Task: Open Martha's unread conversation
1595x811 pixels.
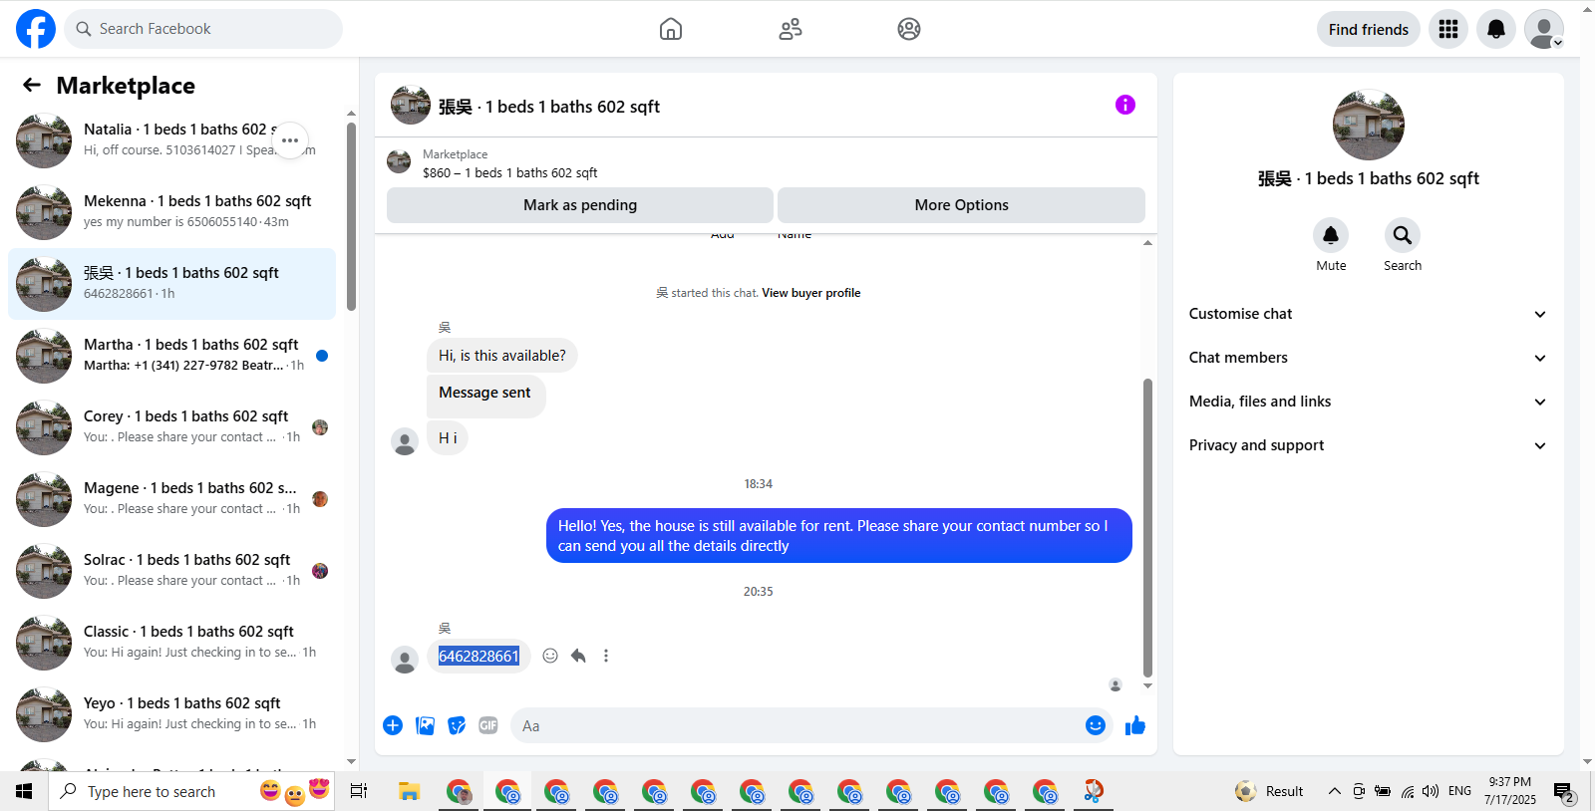Action: pyautogui.click(x=171, y=356)
